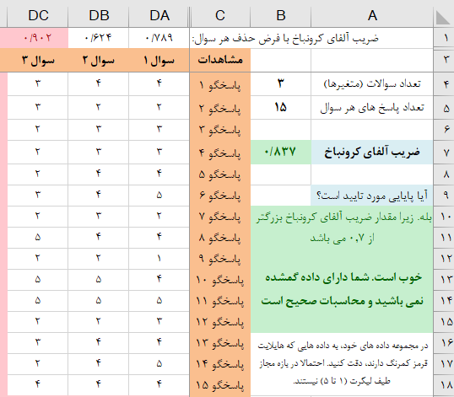
Task: Click سوال ۳ value for پاسخگو ۸
Action: point(38,238)
